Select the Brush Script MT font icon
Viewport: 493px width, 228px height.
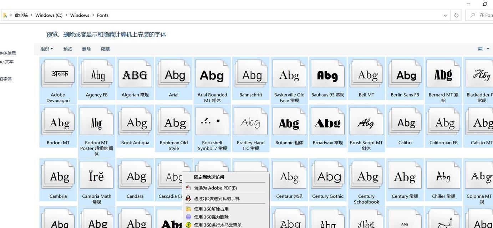(x=366, y=121)
